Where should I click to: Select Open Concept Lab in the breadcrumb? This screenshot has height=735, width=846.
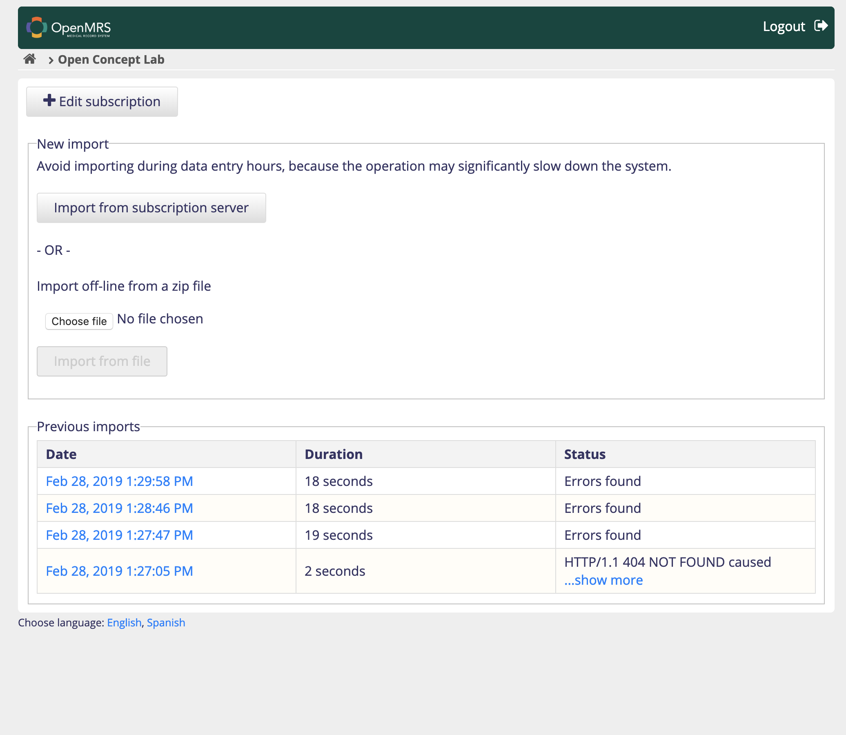[111, 59]
